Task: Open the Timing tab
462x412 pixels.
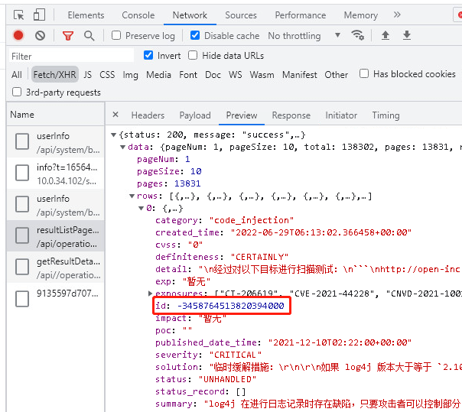Action: (x=386, y=115)
